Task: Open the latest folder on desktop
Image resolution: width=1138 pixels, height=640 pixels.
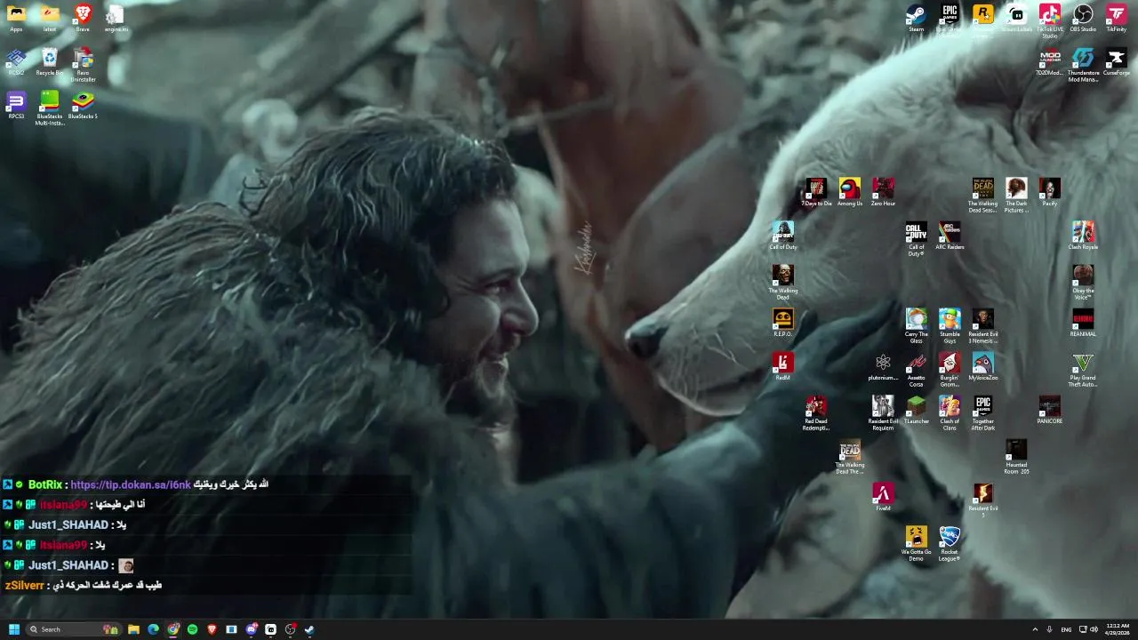Action: (x=50, y=18)
